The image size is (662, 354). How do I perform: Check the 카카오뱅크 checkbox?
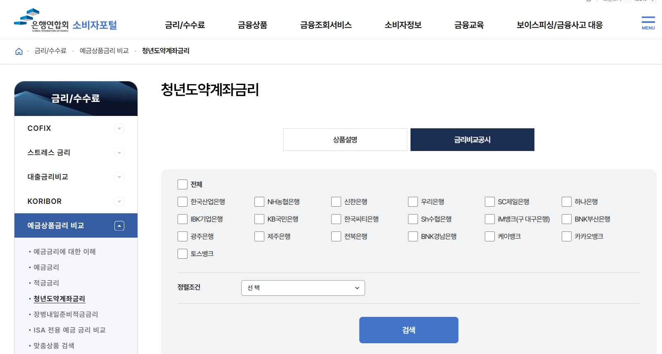pyautogui.click(x=567, y=236)
